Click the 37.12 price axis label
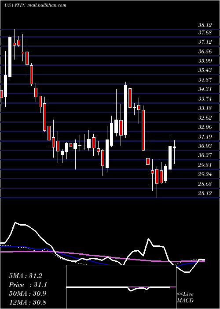Viewport: 220px width, 309px height. [x=205, y=42]
